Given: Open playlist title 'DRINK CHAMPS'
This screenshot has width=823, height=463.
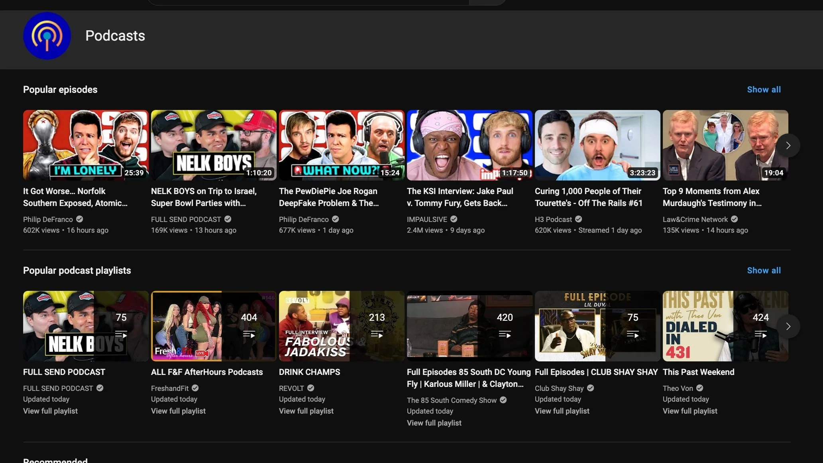Looking at the screenshot, I should click(x=309, y=372).
